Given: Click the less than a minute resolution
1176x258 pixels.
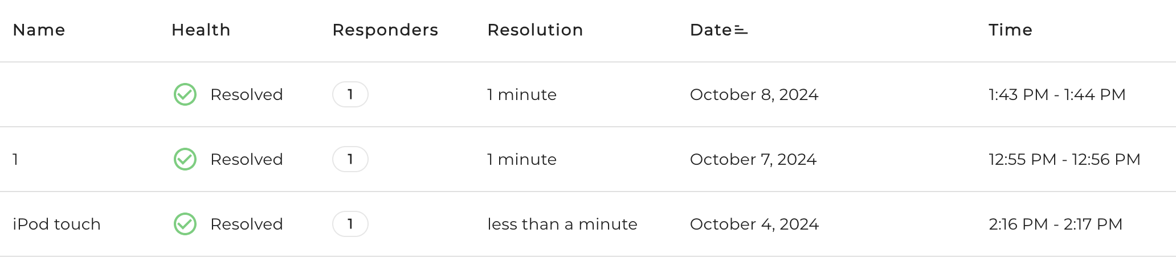Looking at the screenshot, I should click(x=562, y=224).
